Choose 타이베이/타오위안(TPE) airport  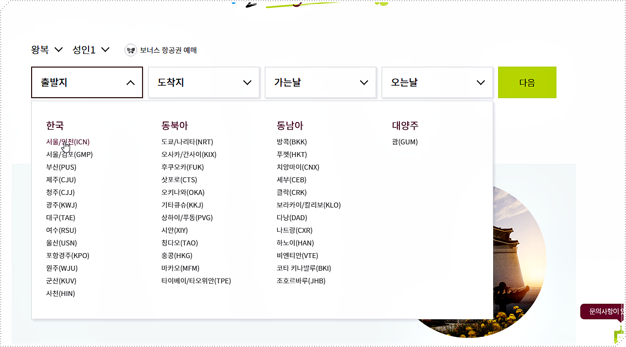[x=196, y=280]
